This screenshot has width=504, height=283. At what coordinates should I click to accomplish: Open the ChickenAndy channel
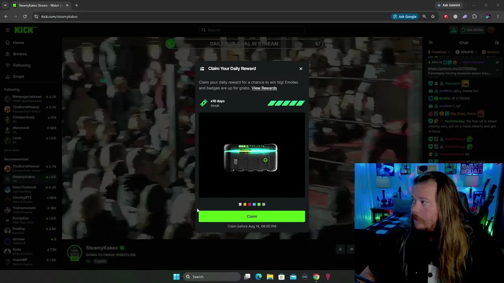coord(31,119)
